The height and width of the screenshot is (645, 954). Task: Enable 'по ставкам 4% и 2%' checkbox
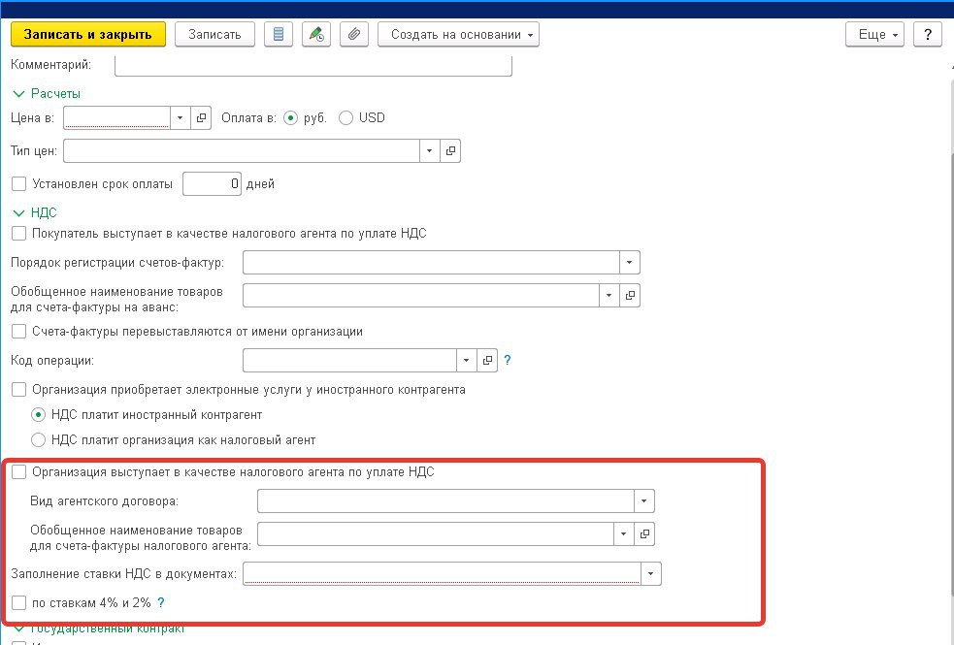pyautogui.click(x=18, y=603)
